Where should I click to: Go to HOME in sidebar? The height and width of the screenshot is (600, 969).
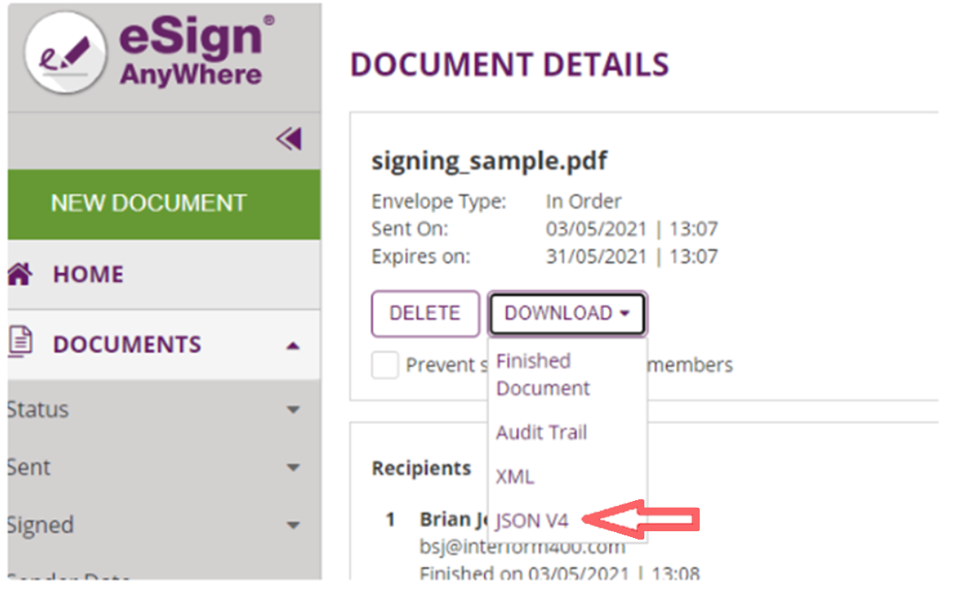point(88,274)
